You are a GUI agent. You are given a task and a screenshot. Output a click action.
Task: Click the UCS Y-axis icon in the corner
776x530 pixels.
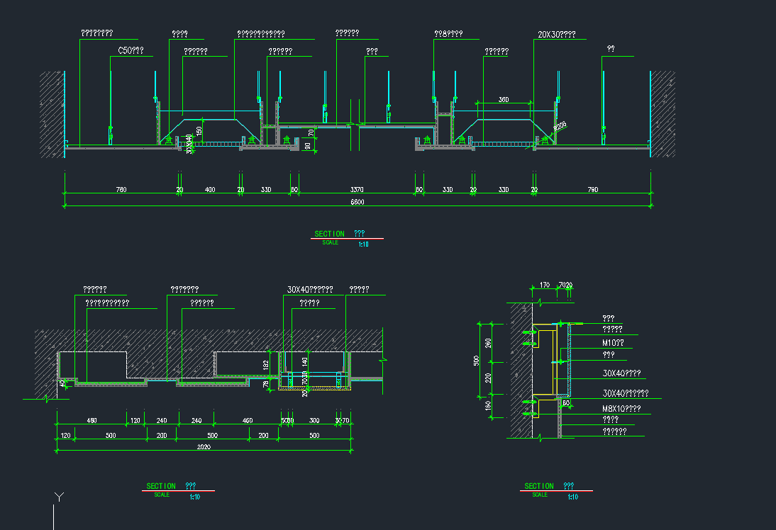point(60,497)
